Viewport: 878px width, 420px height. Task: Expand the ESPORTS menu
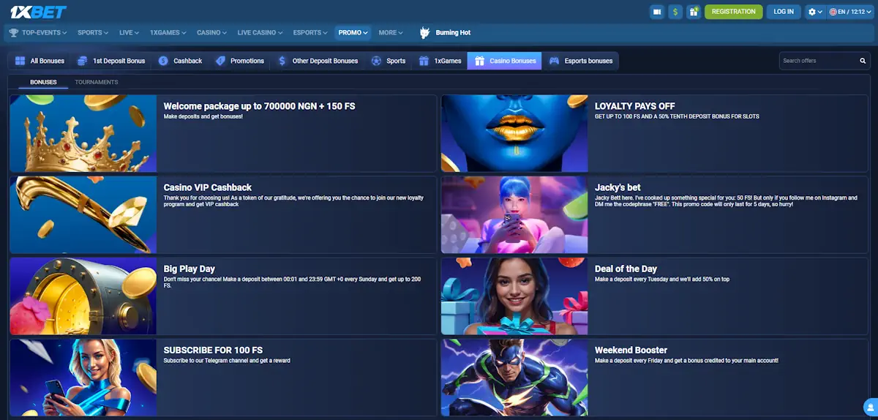coord(311,33)
